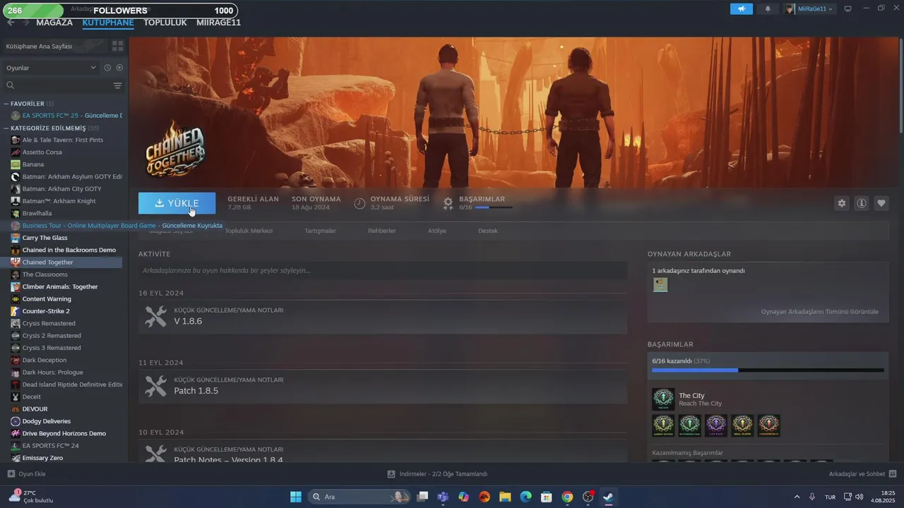Select Brawlhalla in library list
This screenshot has height=508, width=904.
point(37,213)
